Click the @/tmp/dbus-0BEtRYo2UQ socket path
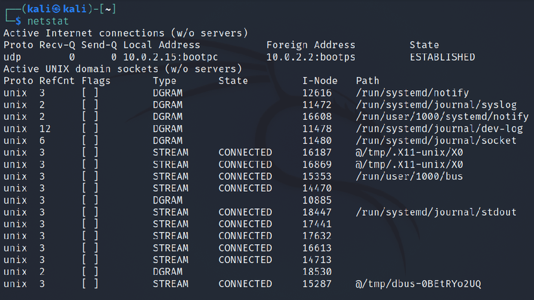Image resolution: width=534 pixels, height=300 pixels. 418,284
